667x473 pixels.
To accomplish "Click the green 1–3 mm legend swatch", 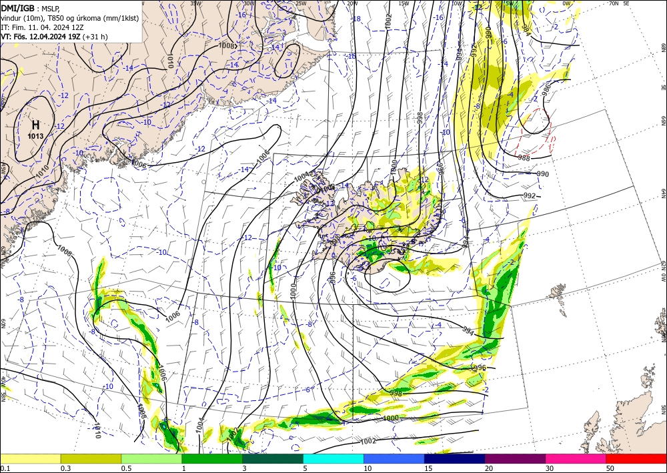I will point(212,458).
